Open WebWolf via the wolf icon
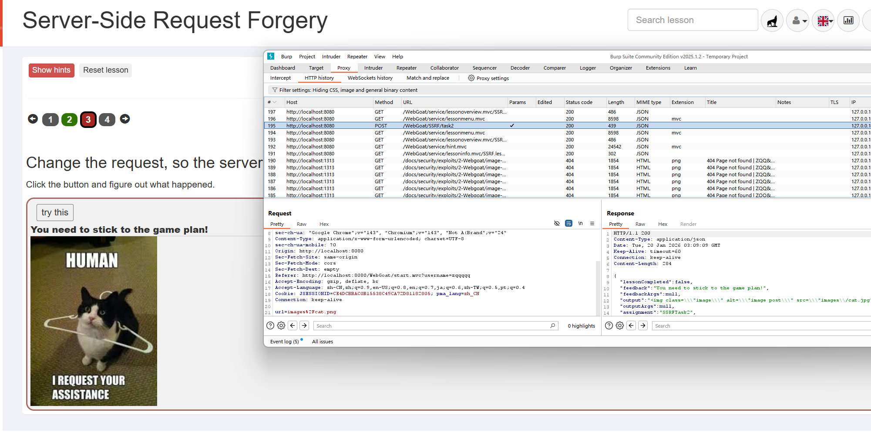 point(772,20)
